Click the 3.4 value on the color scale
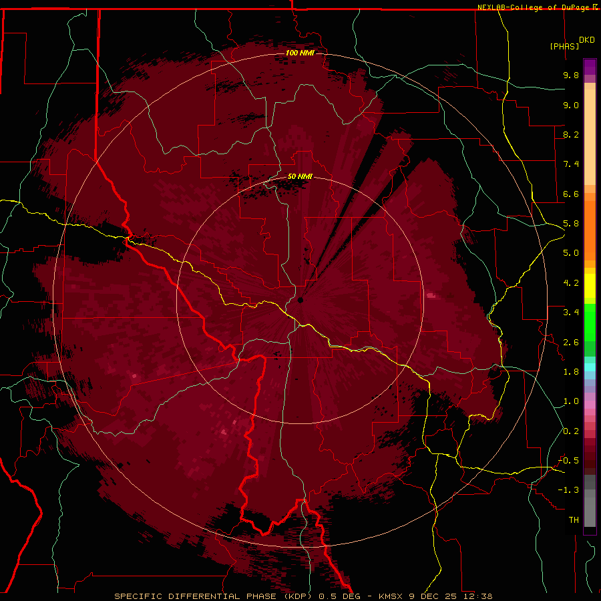 [x=571, y=313]
